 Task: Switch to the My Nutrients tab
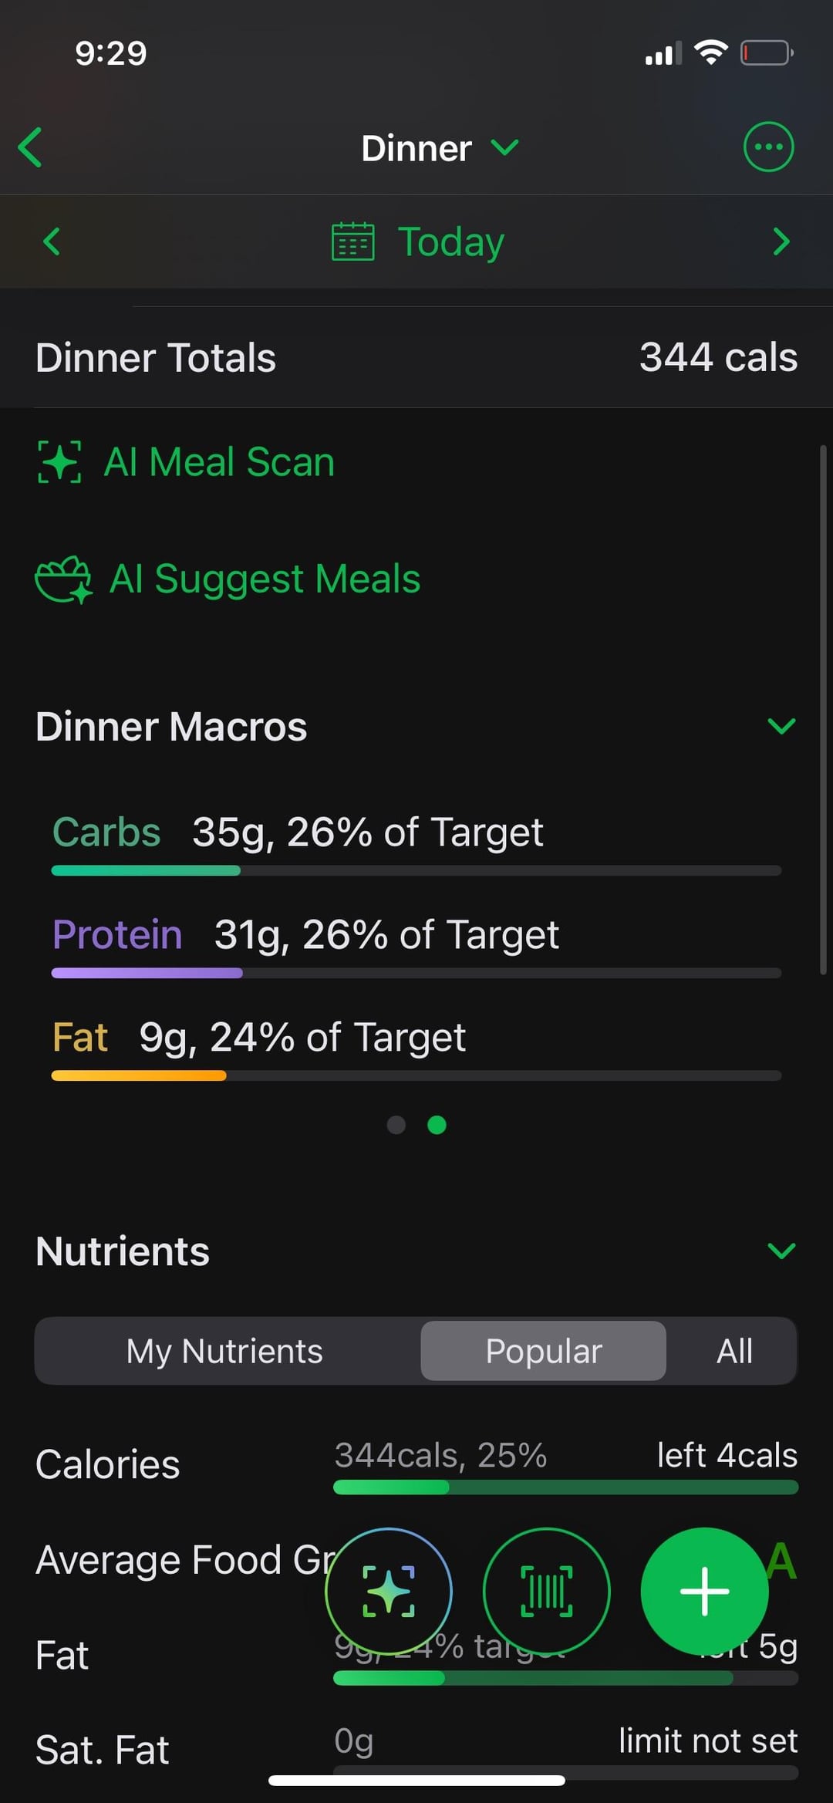pyautogui.click(x=224, y=1351)
